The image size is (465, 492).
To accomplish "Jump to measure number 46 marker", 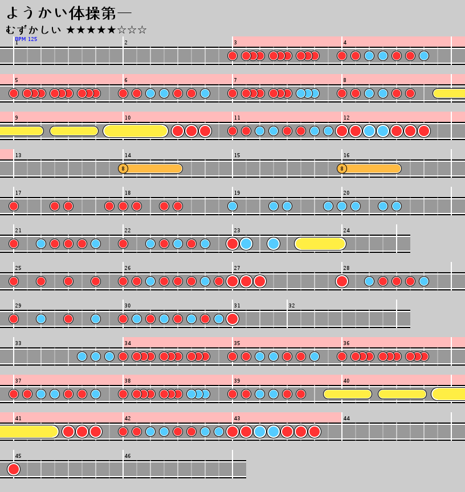I will coord(128,456).
